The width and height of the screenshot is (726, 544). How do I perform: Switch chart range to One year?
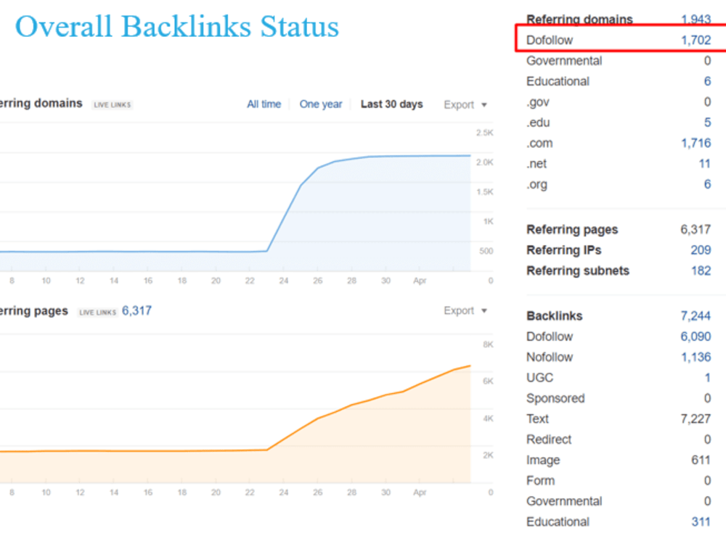point(321,104)
